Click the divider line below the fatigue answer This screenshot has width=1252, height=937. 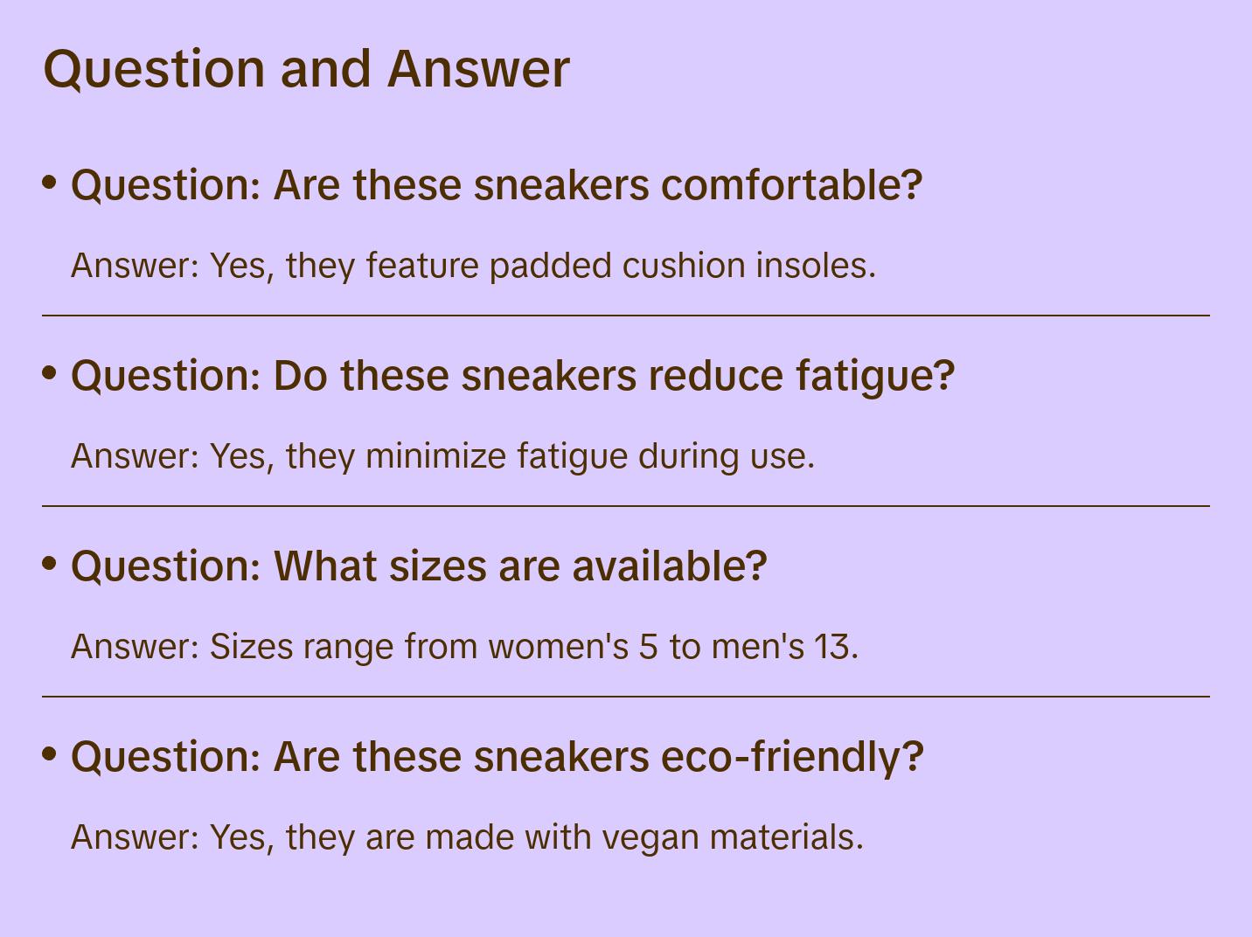626,505
